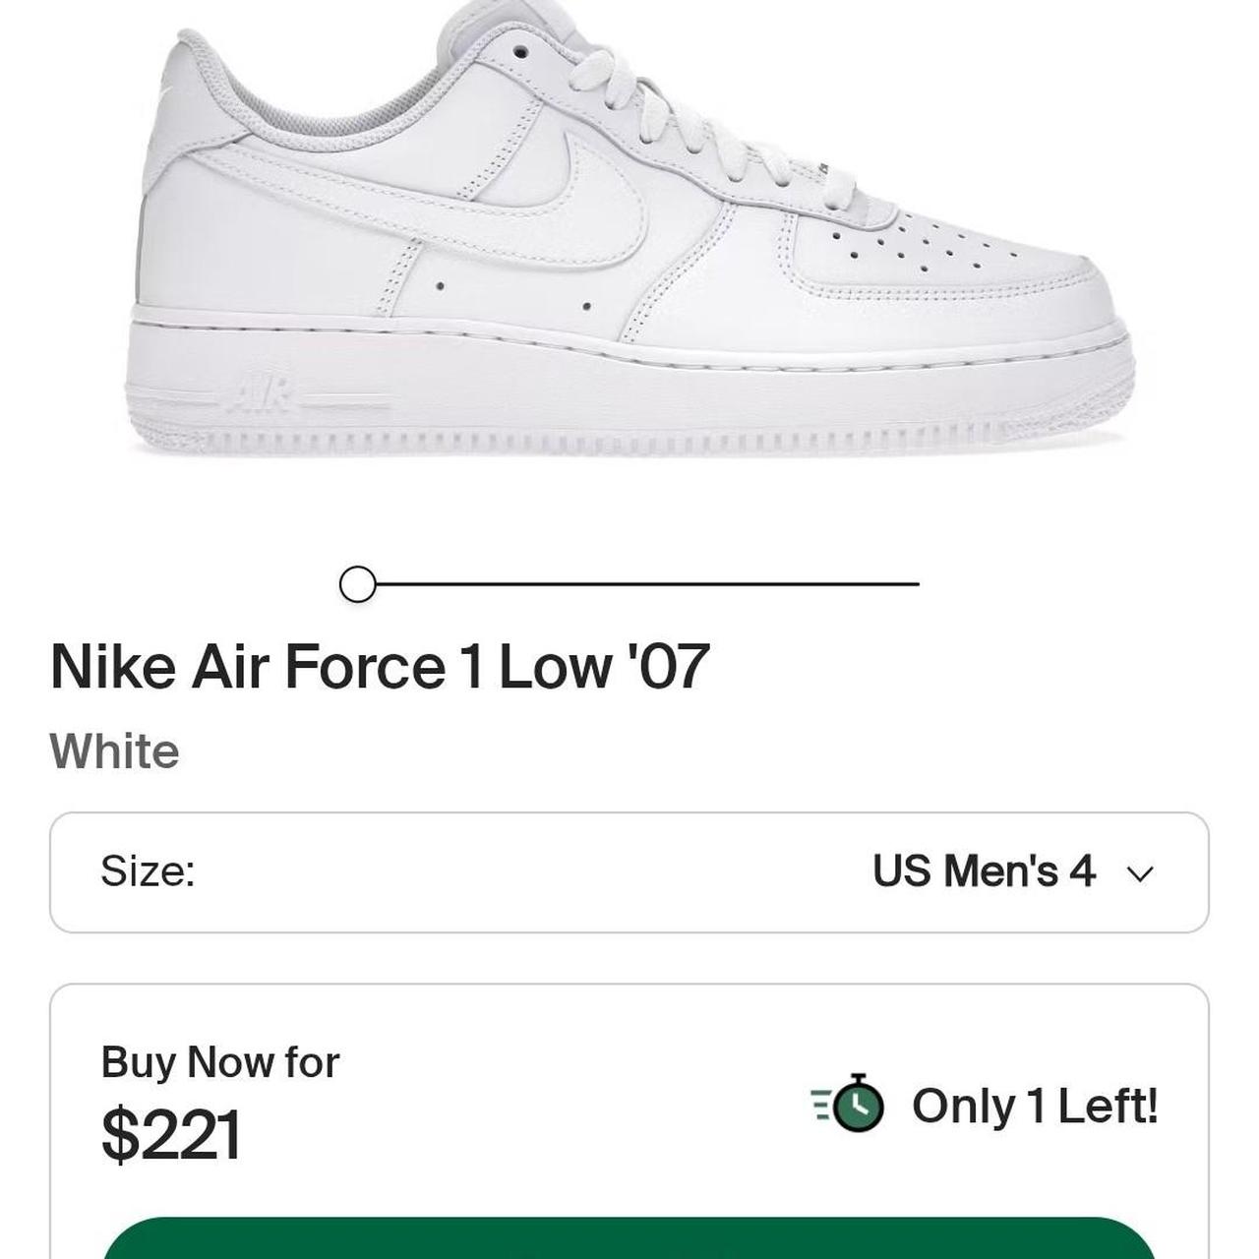Click the Only 1 Left! text

pyautogui.click(x=1035, y=1106)
